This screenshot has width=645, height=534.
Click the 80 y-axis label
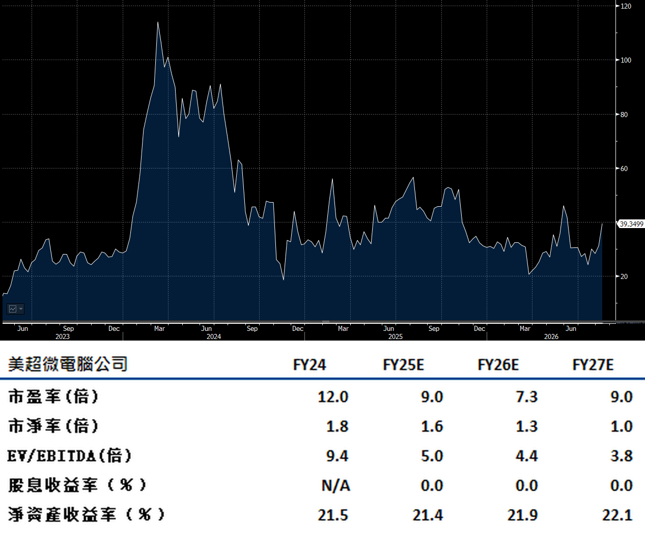[624, 115]
